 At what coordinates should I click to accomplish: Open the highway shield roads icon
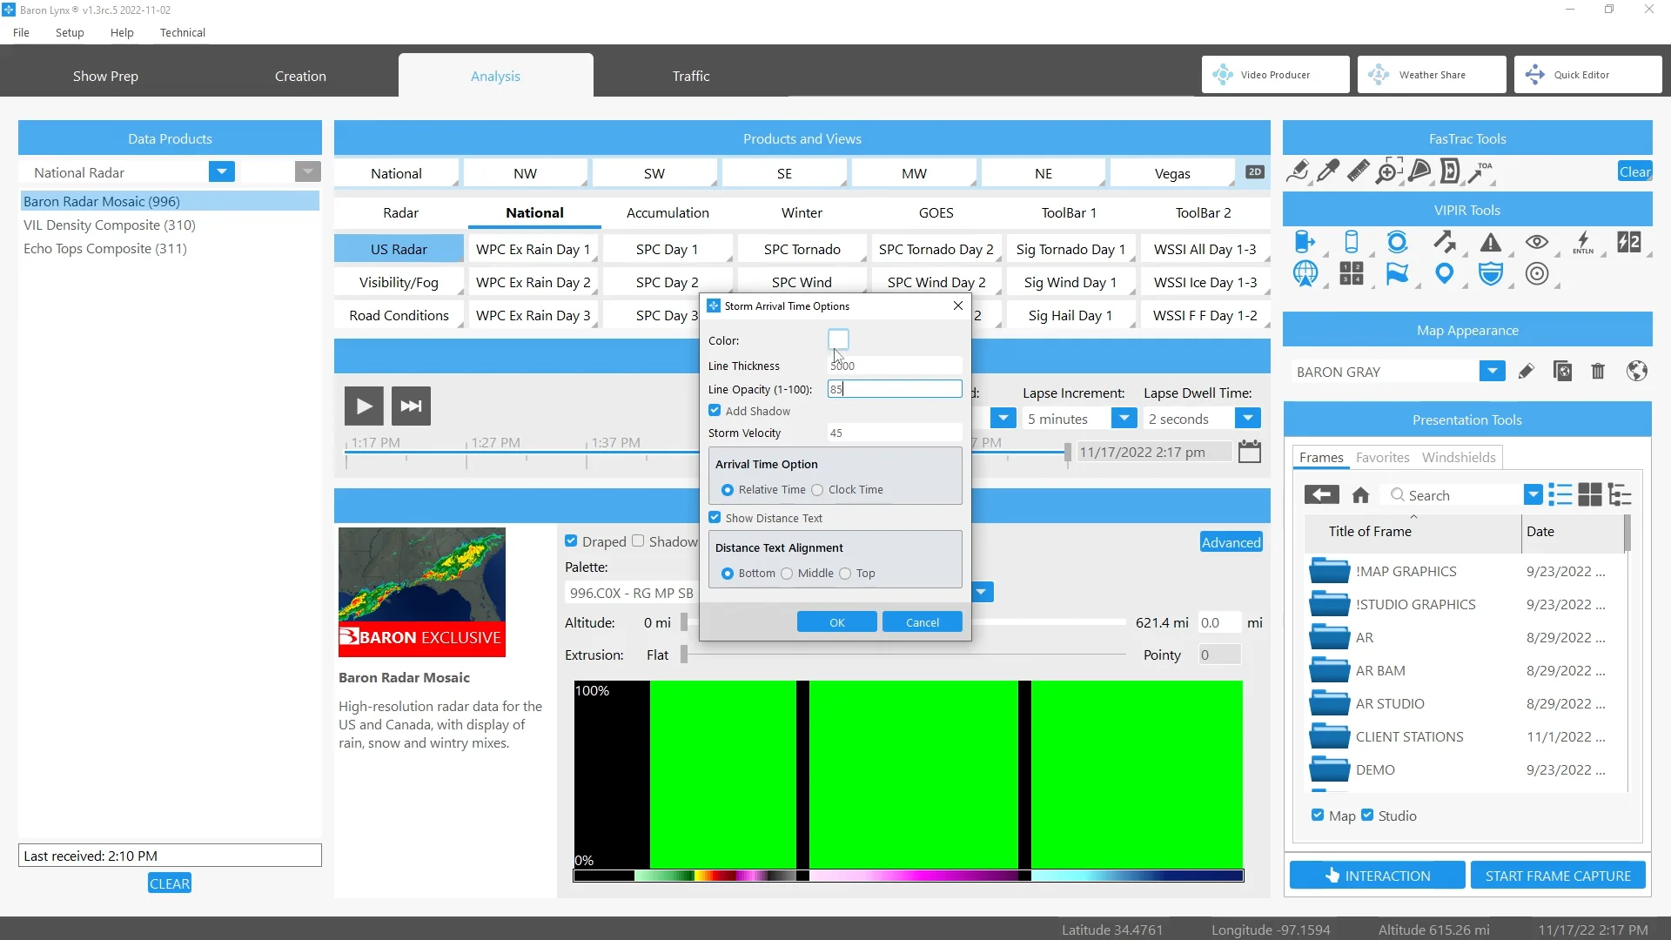click(1491, 273)
